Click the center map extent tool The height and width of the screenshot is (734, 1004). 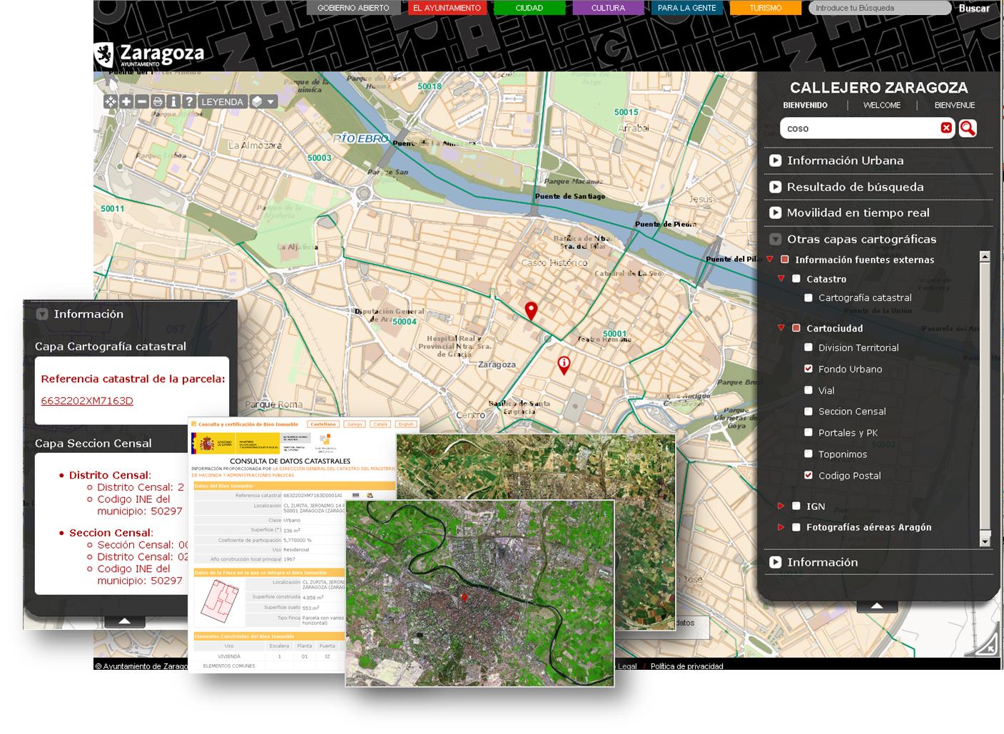pos(111,102)
